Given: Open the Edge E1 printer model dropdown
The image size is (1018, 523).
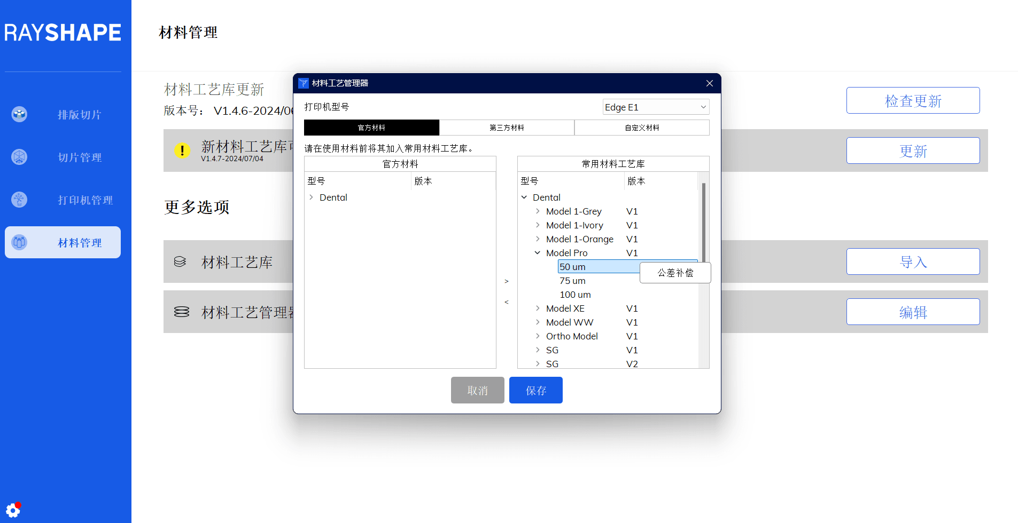Looking at the screenshot, I should tap(655, 107).
